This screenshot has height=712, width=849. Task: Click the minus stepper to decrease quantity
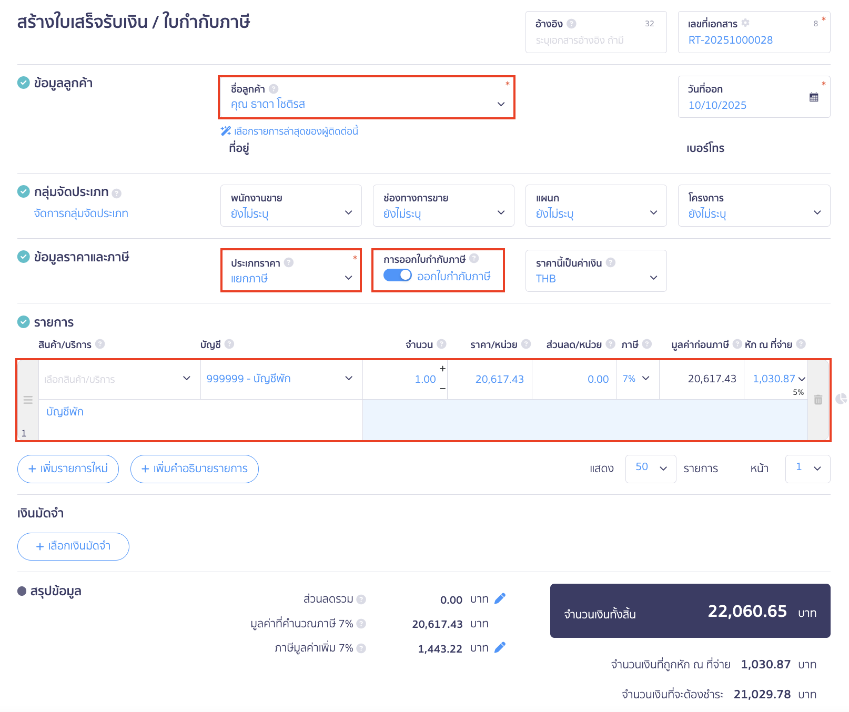coord(442,389)
